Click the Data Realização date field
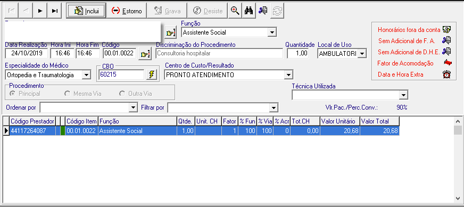Screen dimensions: 464x207 pyautogui.click(x=27, y=54)
